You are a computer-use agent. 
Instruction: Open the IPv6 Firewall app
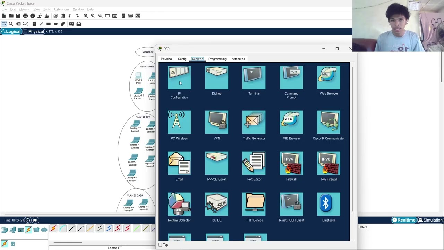click(x=328, y=163)
